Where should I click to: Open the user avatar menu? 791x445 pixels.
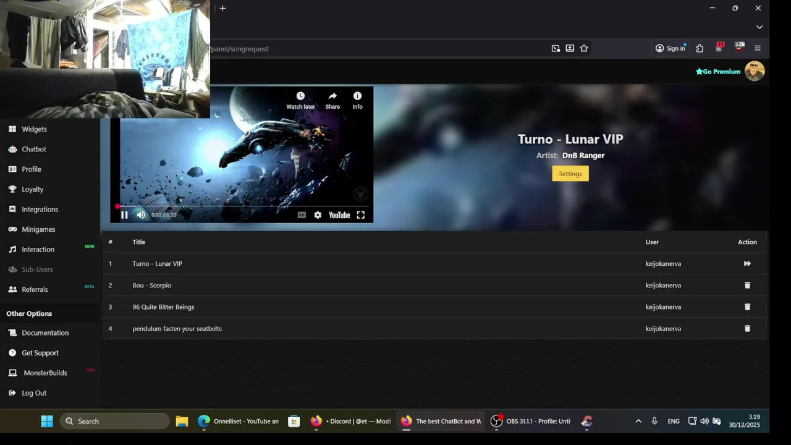pos(755,71)
